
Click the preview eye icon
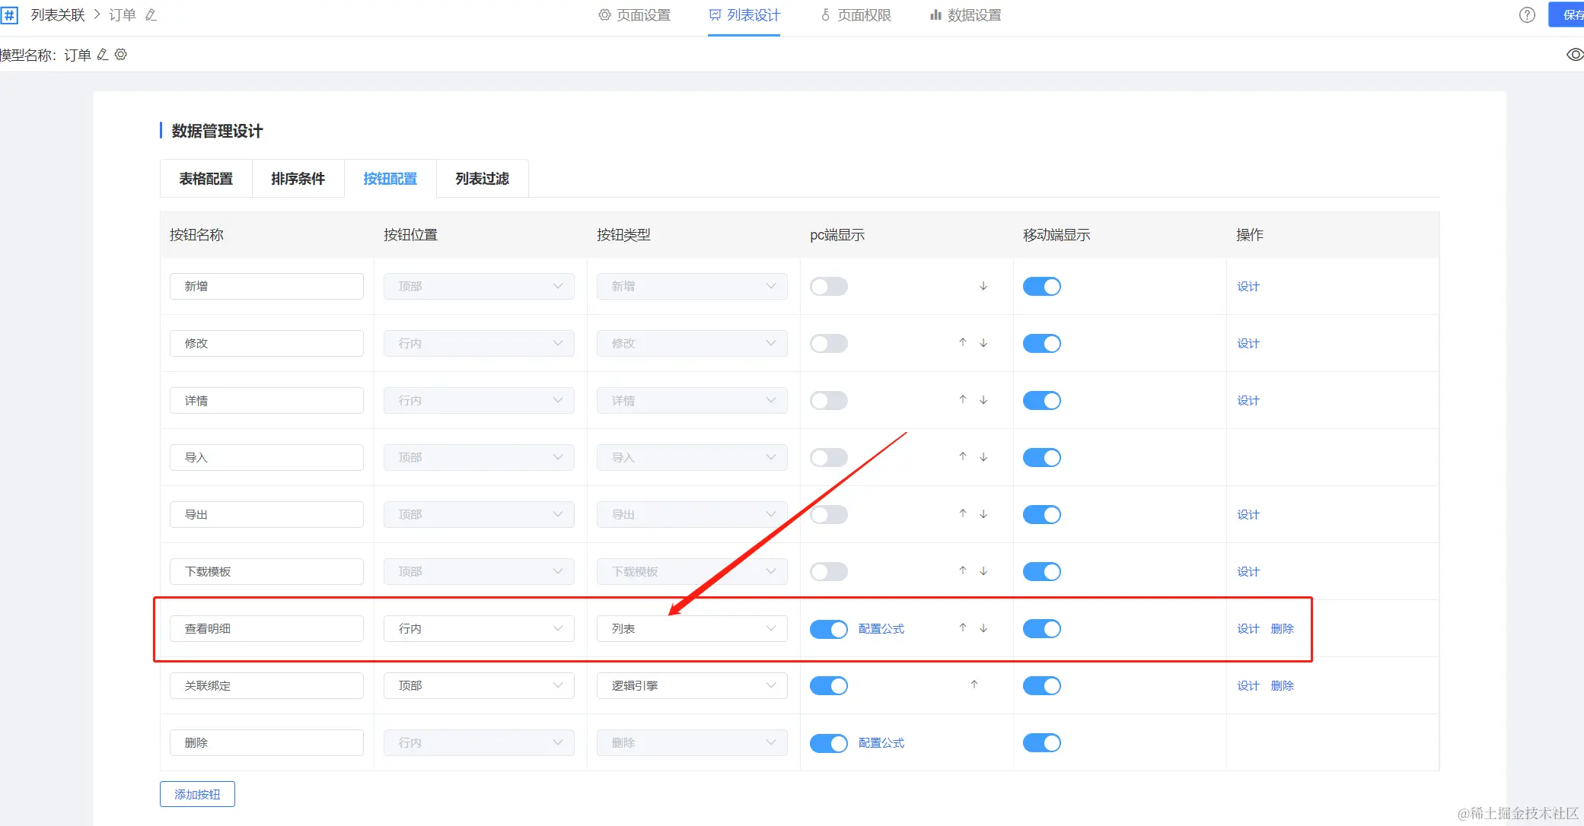pos(1575,54)
